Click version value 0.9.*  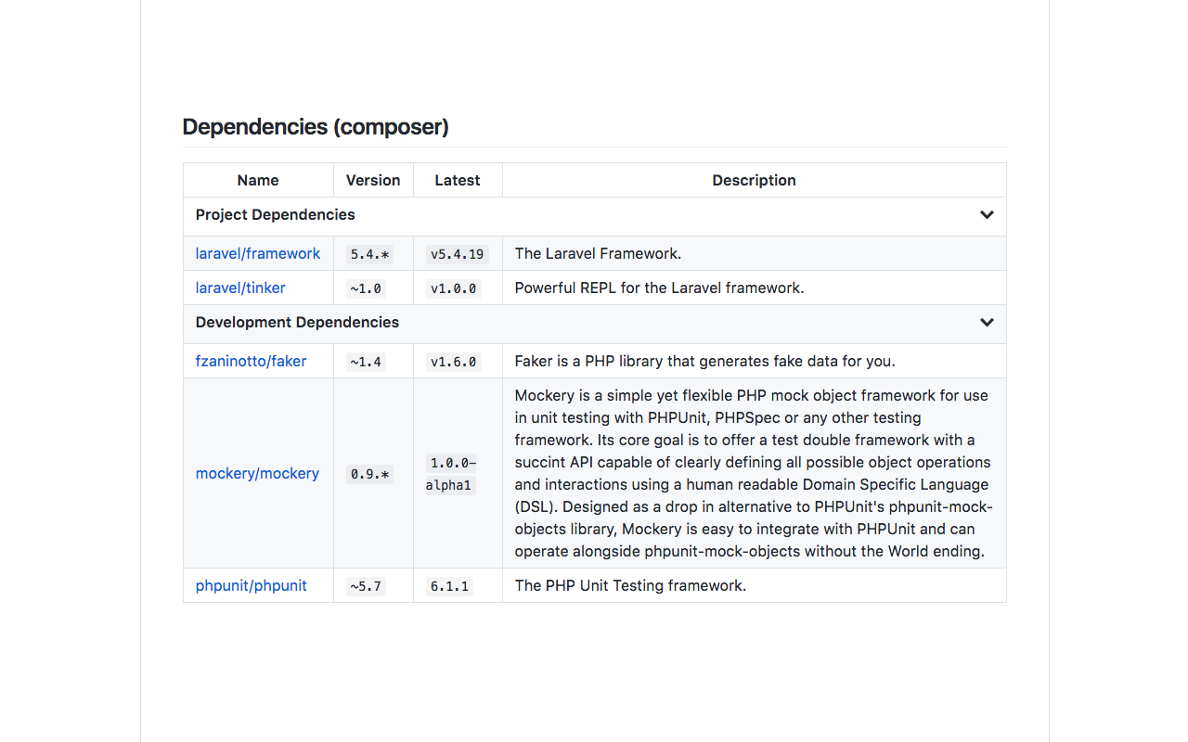(x=370, y=474)
